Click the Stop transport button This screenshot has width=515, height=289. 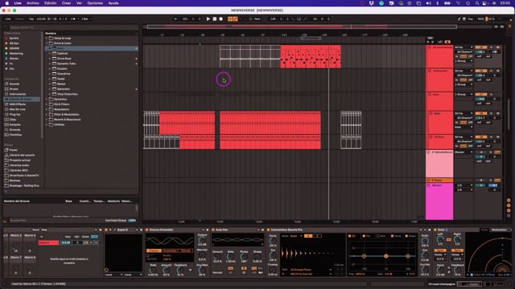(x=215, y=19)
